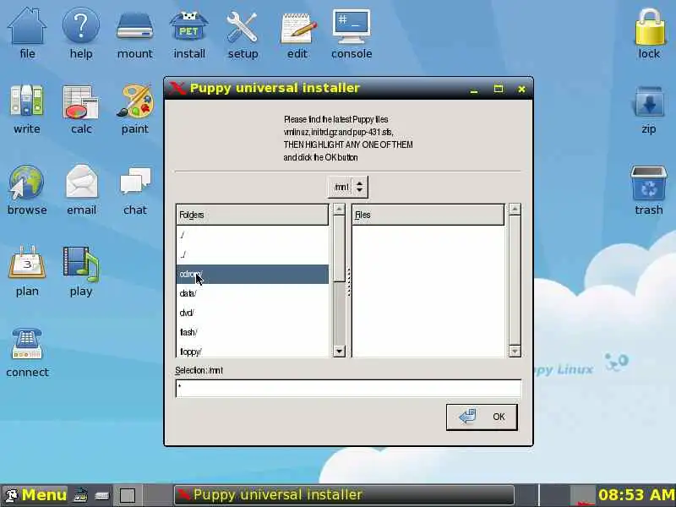Close the Puppy universal installer window
Viewport: 676px width, 507px height.
pyautogui.click(x=521, y=90)
